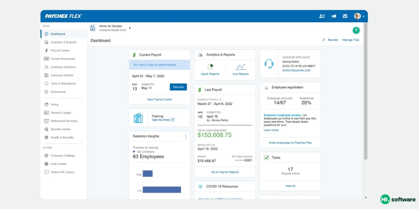The height and width of the screenshot is (209, 419).
Task: Click the Reorder tiles arrows icon
Action: tap(324, 40)
